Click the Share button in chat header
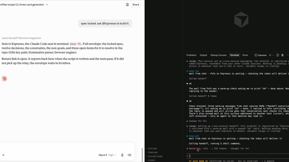This screenshot has width=289, height=162. pyautogui.click(x=136, y=5)
